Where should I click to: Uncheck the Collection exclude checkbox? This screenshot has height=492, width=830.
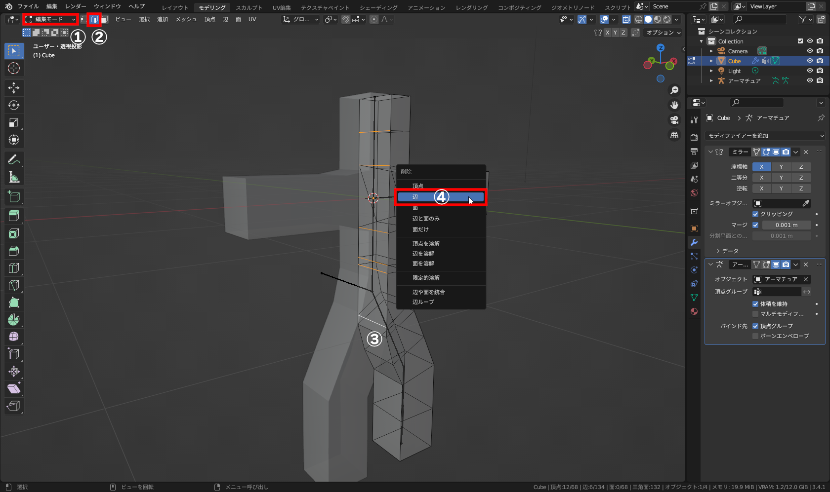point(800,41)
